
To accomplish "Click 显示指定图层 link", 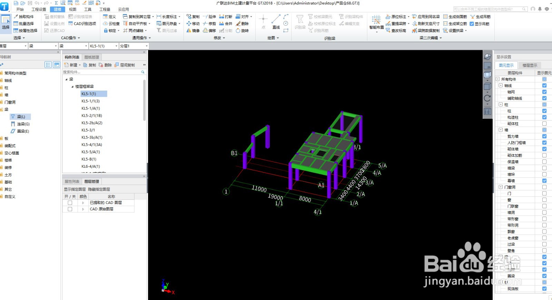I will (x=75, y=189).
